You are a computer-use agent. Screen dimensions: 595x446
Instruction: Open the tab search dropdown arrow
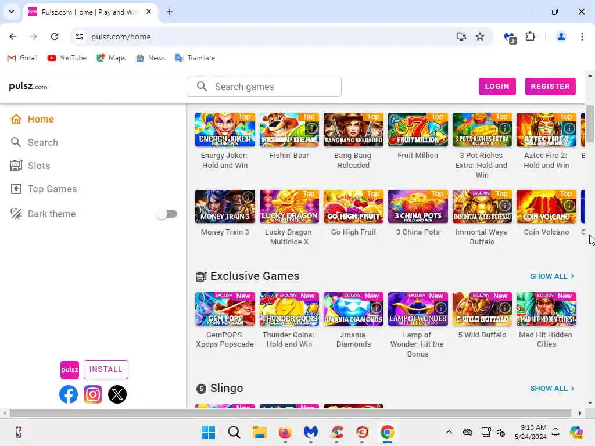[x=12, y=12]
